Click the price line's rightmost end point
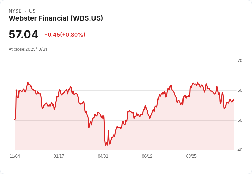 coord(234,100)
